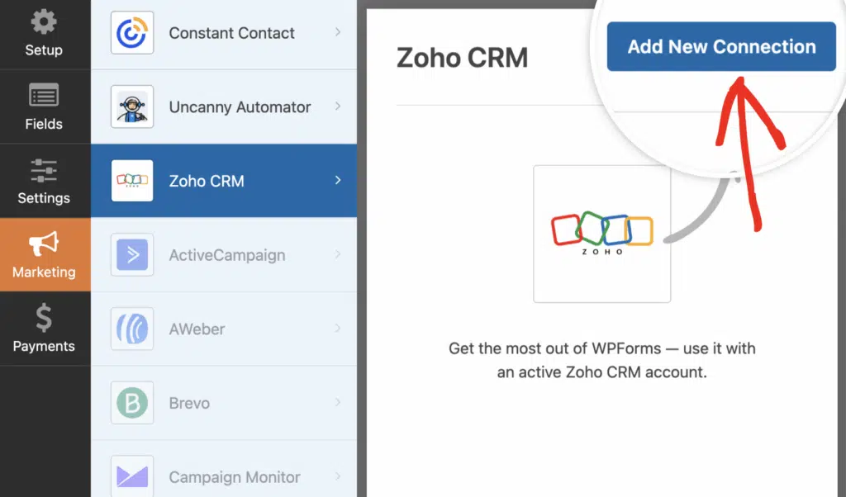Expand the Uncanny Automator row chevron

[338, 106]
